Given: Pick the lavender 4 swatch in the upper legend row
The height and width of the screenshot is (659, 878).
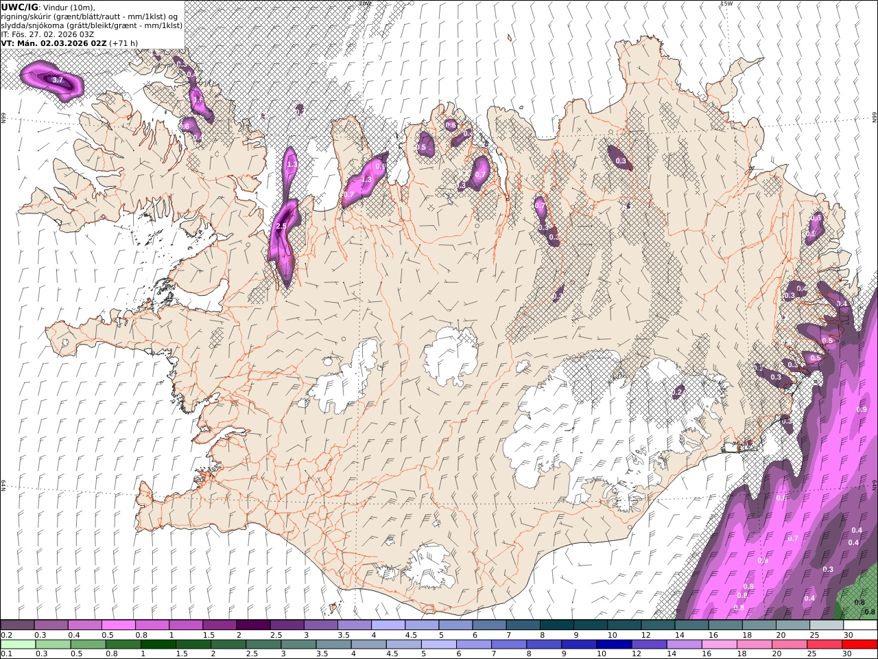Looking at the screenshot, I should pyautogui.click(x=388, y=625).
